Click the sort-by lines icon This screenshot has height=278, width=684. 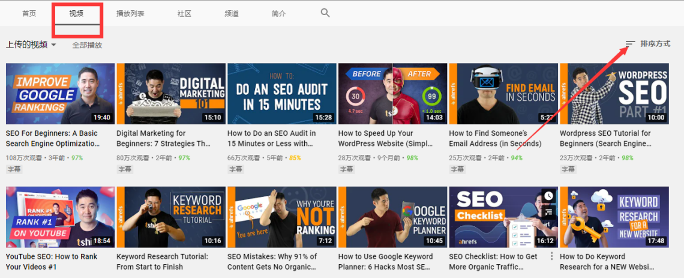(x=630, y=44)
